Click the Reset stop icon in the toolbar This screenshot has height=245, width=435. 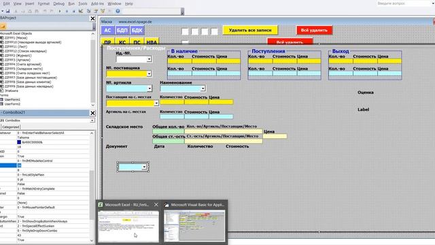coord(73,11)
